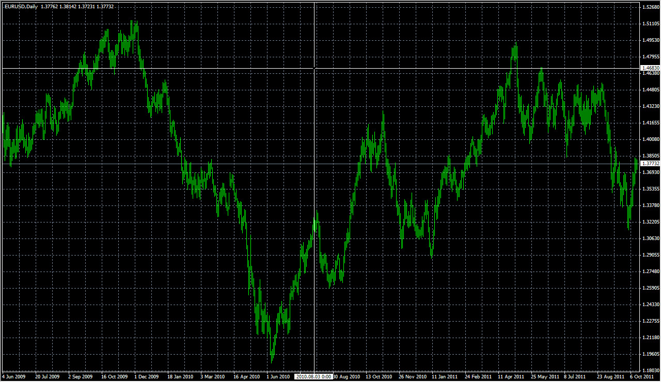Click the 23 Aug 2011 date label

[610, 377]
